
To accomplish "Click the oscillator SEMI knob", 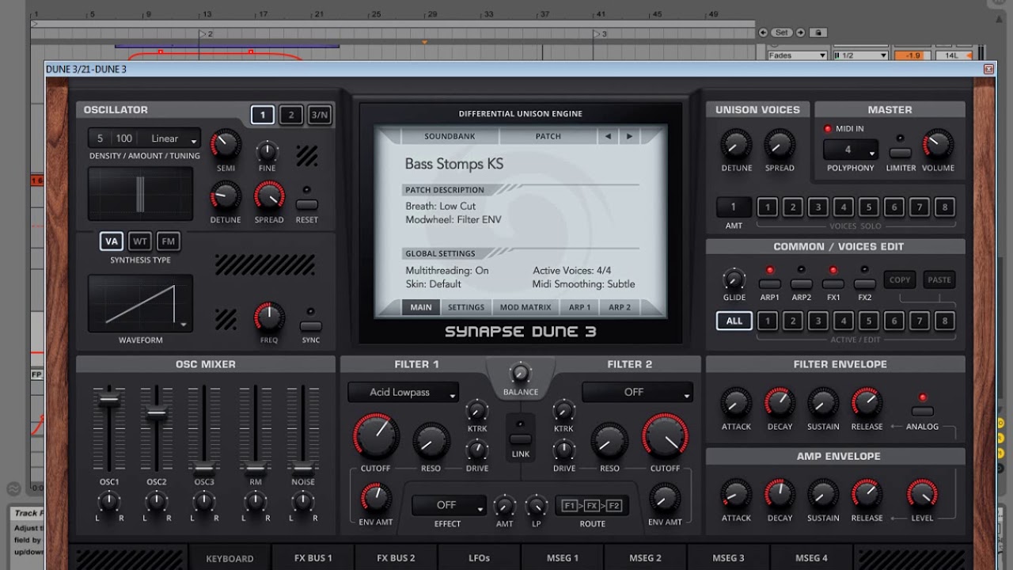I will 226,145.
